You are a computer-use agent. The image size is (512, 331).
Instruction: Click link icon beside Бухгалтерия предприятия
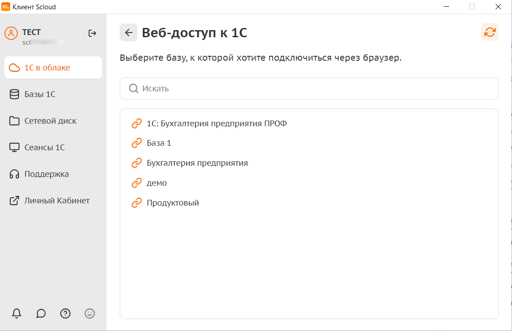[x=137, y=163]
